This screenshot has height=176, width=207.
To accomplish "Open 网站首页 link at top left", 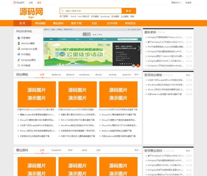I will [x=19, y=2].
